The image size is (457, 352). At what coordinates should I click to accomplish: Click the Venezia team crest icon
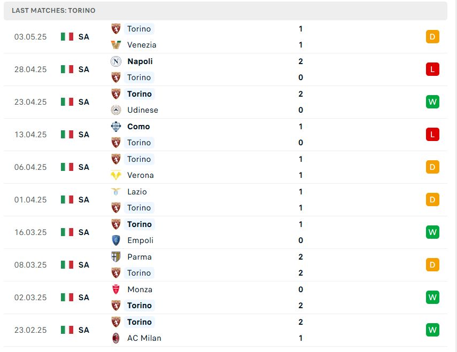click(115, 45)
